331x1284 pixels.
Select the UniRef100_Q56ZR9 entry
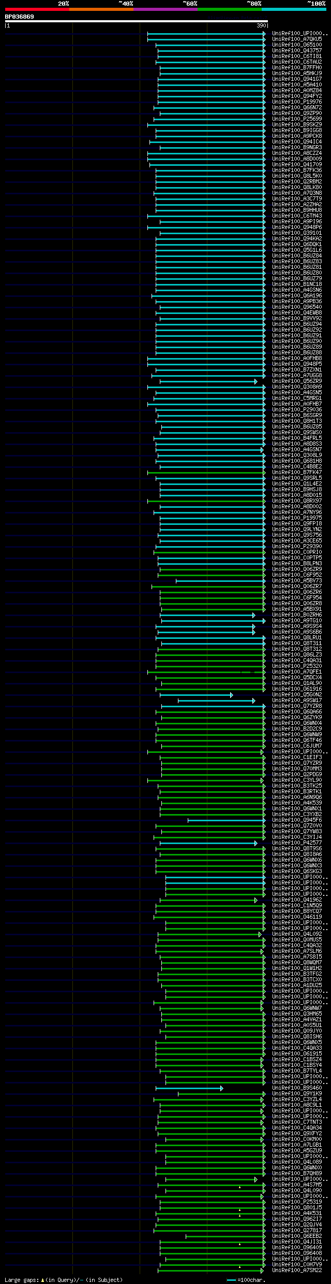(297, 381)
